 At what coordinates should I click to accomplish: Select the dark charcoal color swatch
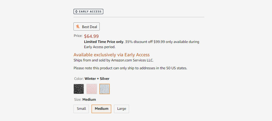point(79,89)
